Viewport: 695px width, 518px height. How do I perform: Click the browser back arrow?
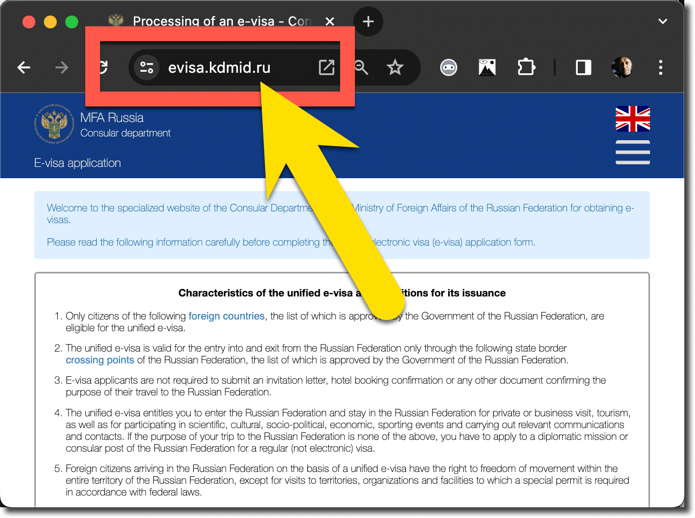[24, 67]
